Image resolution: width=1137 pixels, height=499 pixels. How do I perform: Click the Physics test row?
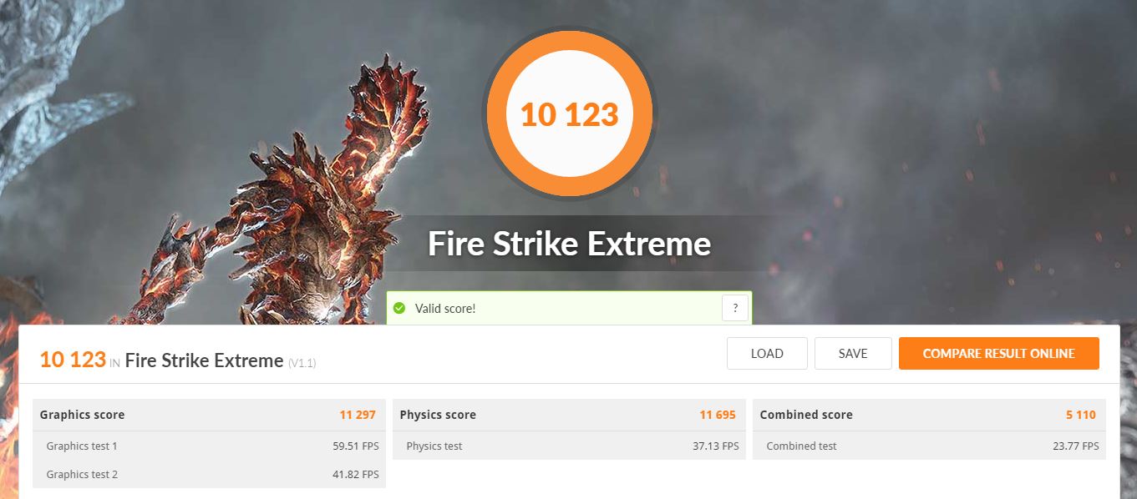(x=569, y=446)
